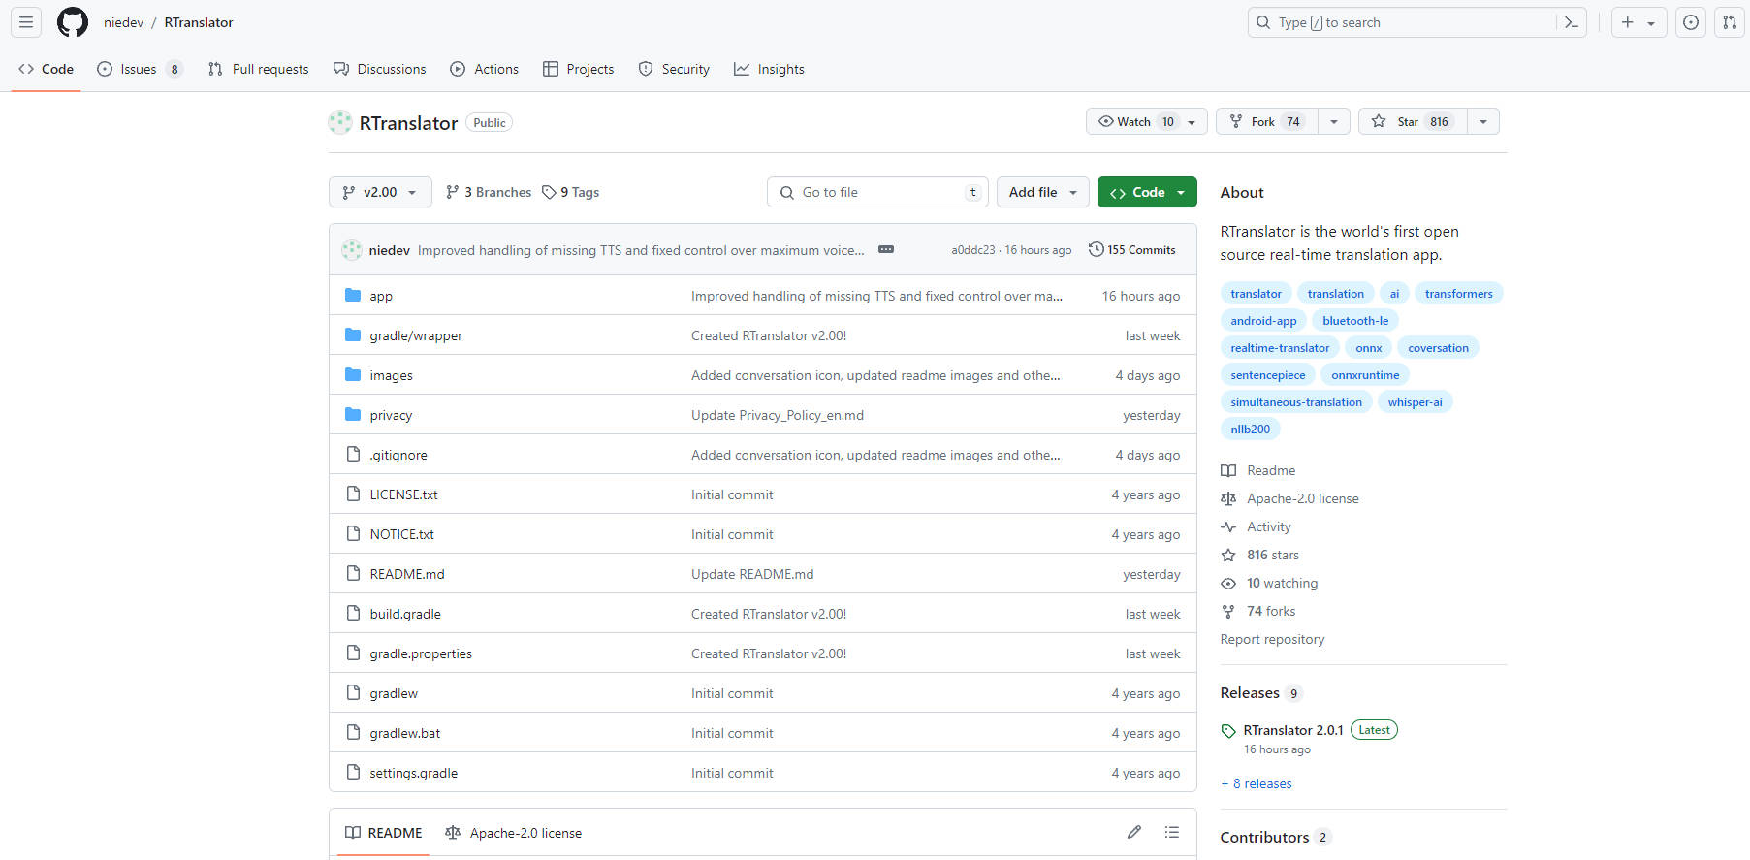Screen dimensions: 1750x860
Task: View the 155 Commits history
Action: click(1131, 249)
